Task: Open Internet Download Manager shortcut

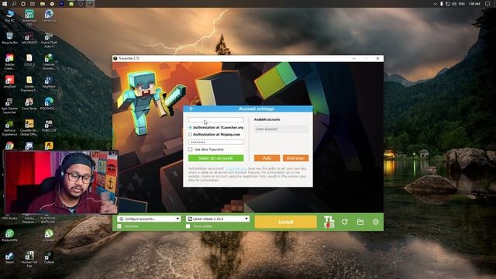Action: tap(49, 62)
